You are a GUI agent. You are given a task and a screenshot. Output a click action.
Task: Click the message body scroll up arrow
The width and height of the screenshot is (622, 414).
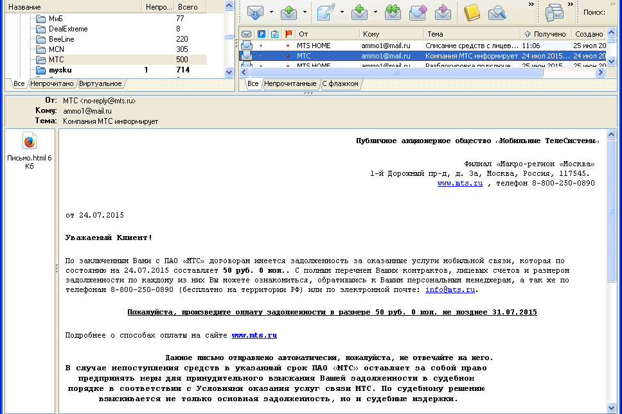tap(611, 134)
